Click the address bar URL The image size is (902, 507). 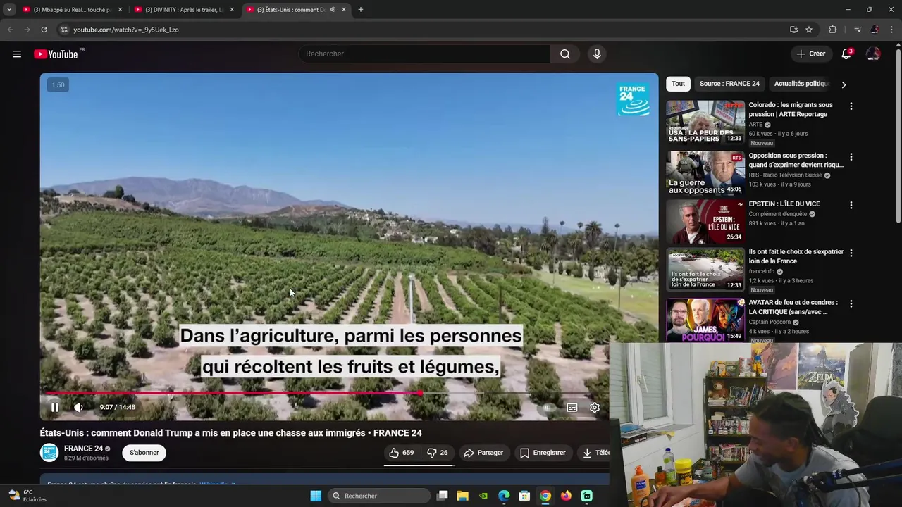126,30
